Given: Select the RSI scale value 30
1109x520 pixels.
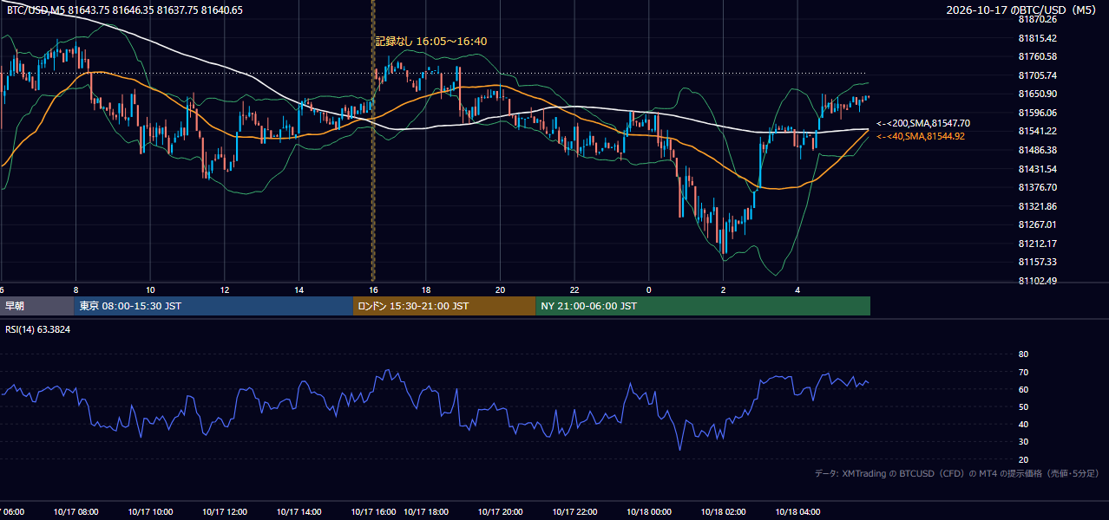Looking at the screenshot, I should tap(1023, 442).
